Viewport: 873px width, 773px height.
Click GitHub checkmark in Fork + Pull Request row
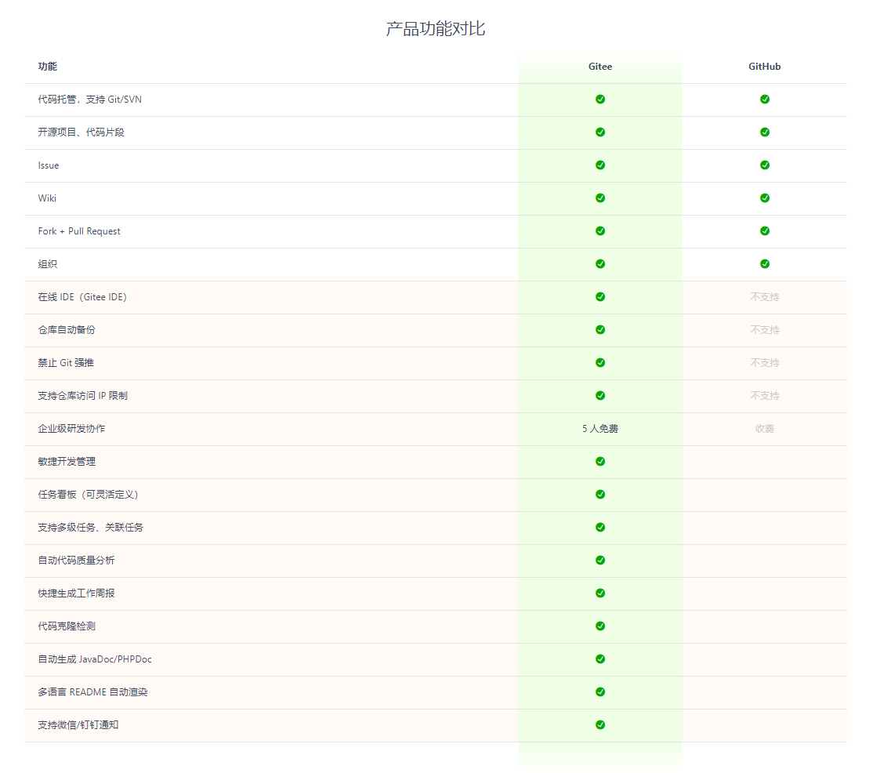[764, 230]
